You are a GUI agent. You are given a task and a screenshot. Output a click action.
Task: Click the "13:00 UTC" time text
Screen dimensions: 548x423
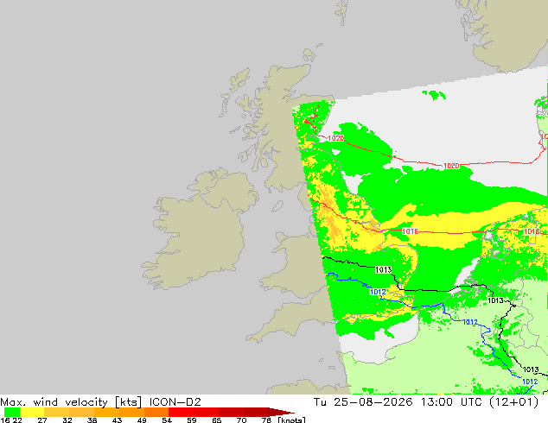point(453,402)
